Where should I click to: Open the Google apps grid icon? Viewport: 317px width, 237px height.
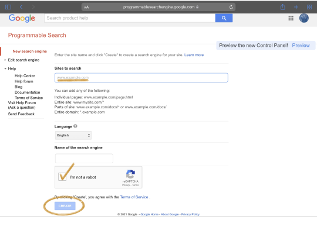(291, 18)
